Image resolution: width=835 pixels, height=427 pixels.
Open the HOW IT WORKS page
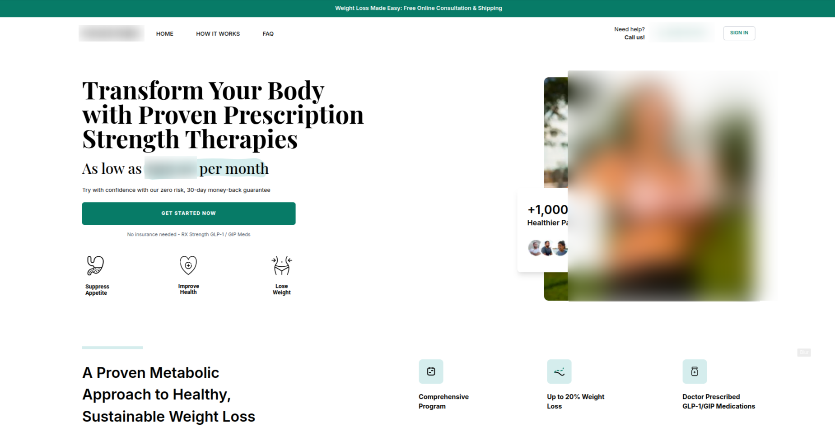pyautogui.click(x=218, y=34)
